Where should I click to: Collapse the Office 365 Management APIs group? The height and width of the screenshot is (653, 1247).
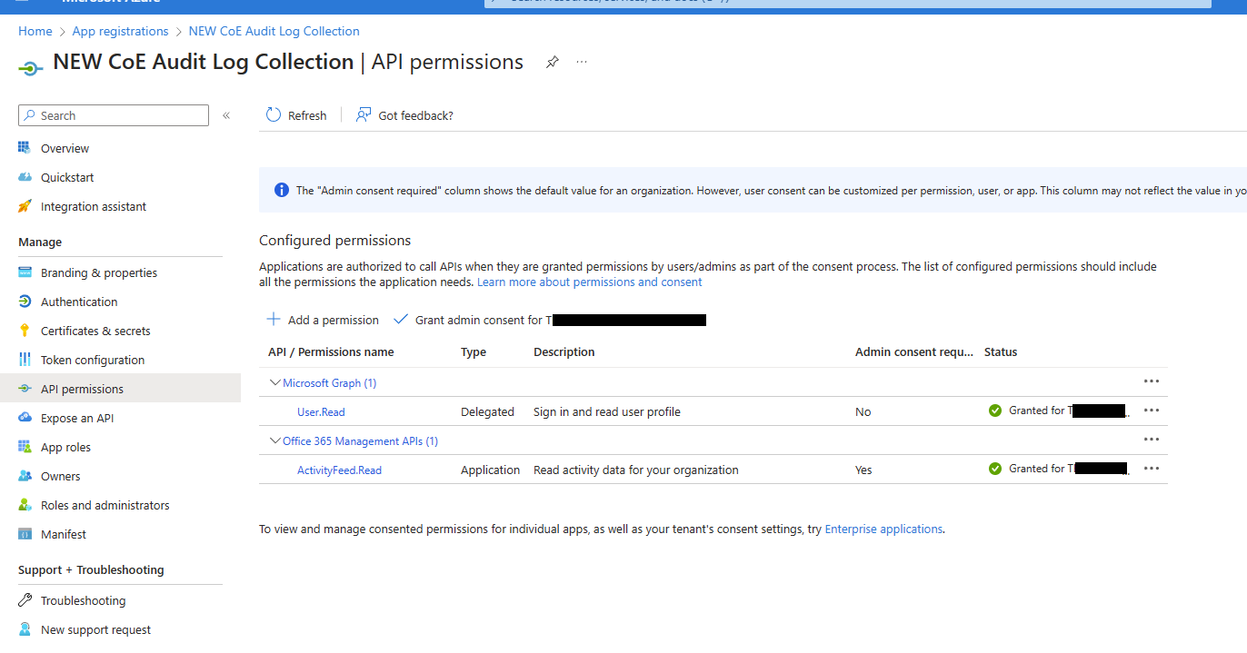275,440
